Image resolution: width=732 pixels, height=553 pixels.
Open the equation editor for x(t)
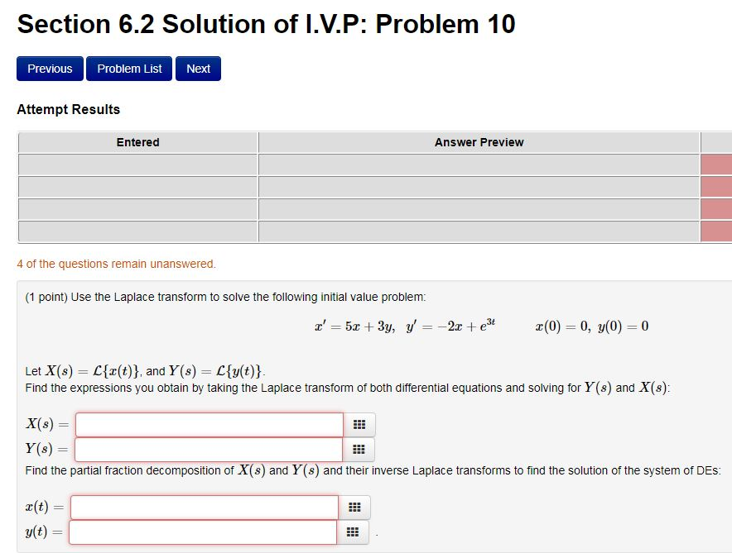click(x=352, y=507)
